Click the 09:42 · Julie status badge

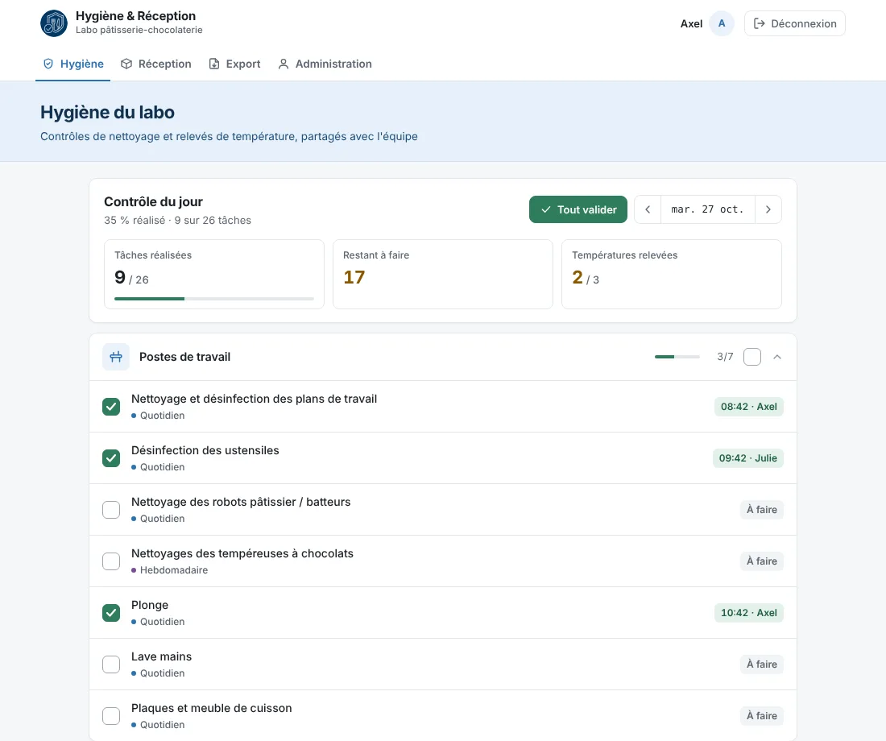(x=748, y=458)
